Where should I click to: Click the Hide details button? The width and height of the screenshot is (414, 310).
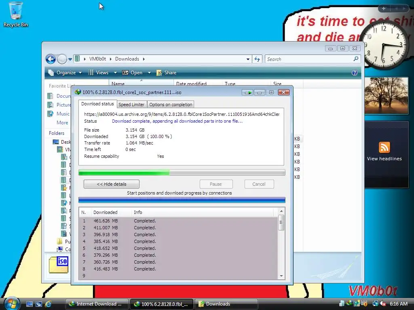(112, 184)
